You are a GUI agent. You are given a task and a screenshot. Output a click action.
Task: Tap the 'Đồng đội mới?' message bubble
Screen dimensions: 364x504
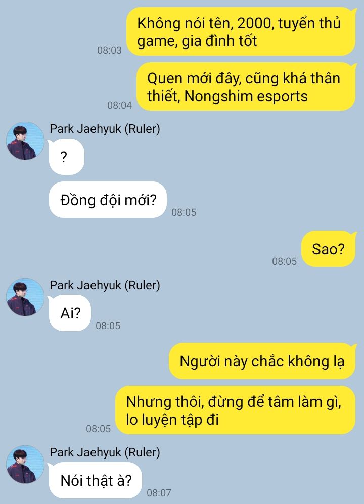[108, 200]
